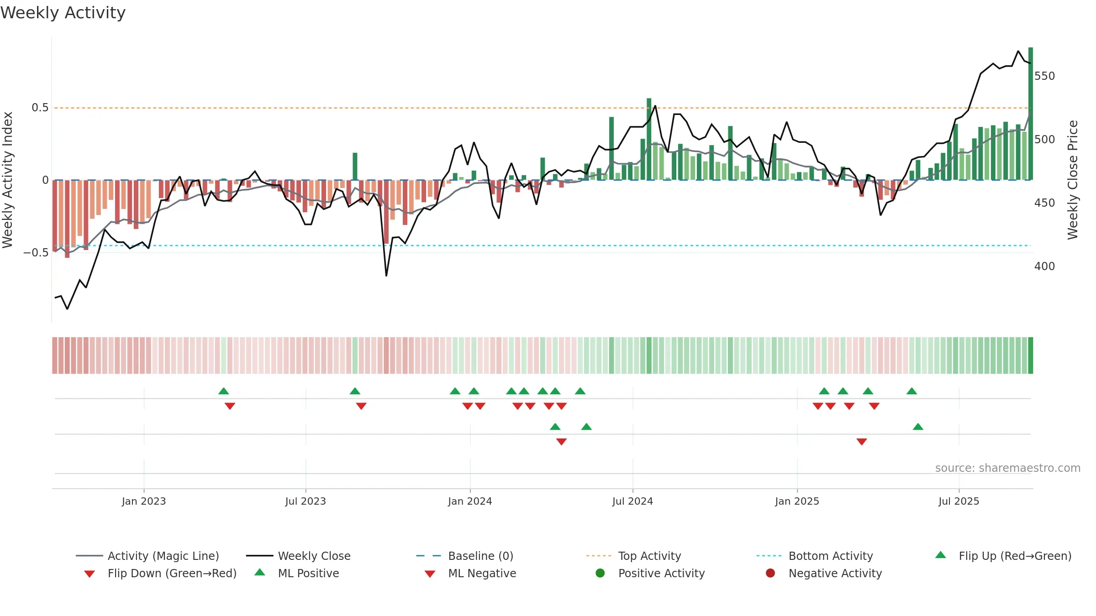Toggle the ML Negative legend entry
The height and width of the screenshot is (616, 1096).
pyautogui.click(x=470, y=573)
